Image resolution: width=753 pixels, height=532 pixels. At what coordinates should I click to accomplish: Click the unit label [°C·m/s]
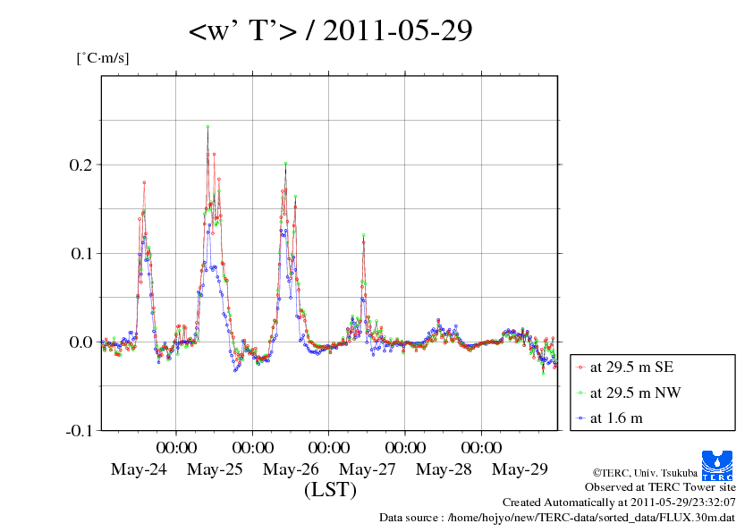(103, 58)
